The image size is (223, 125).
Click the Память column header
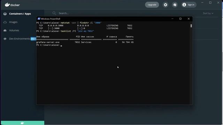130,36
